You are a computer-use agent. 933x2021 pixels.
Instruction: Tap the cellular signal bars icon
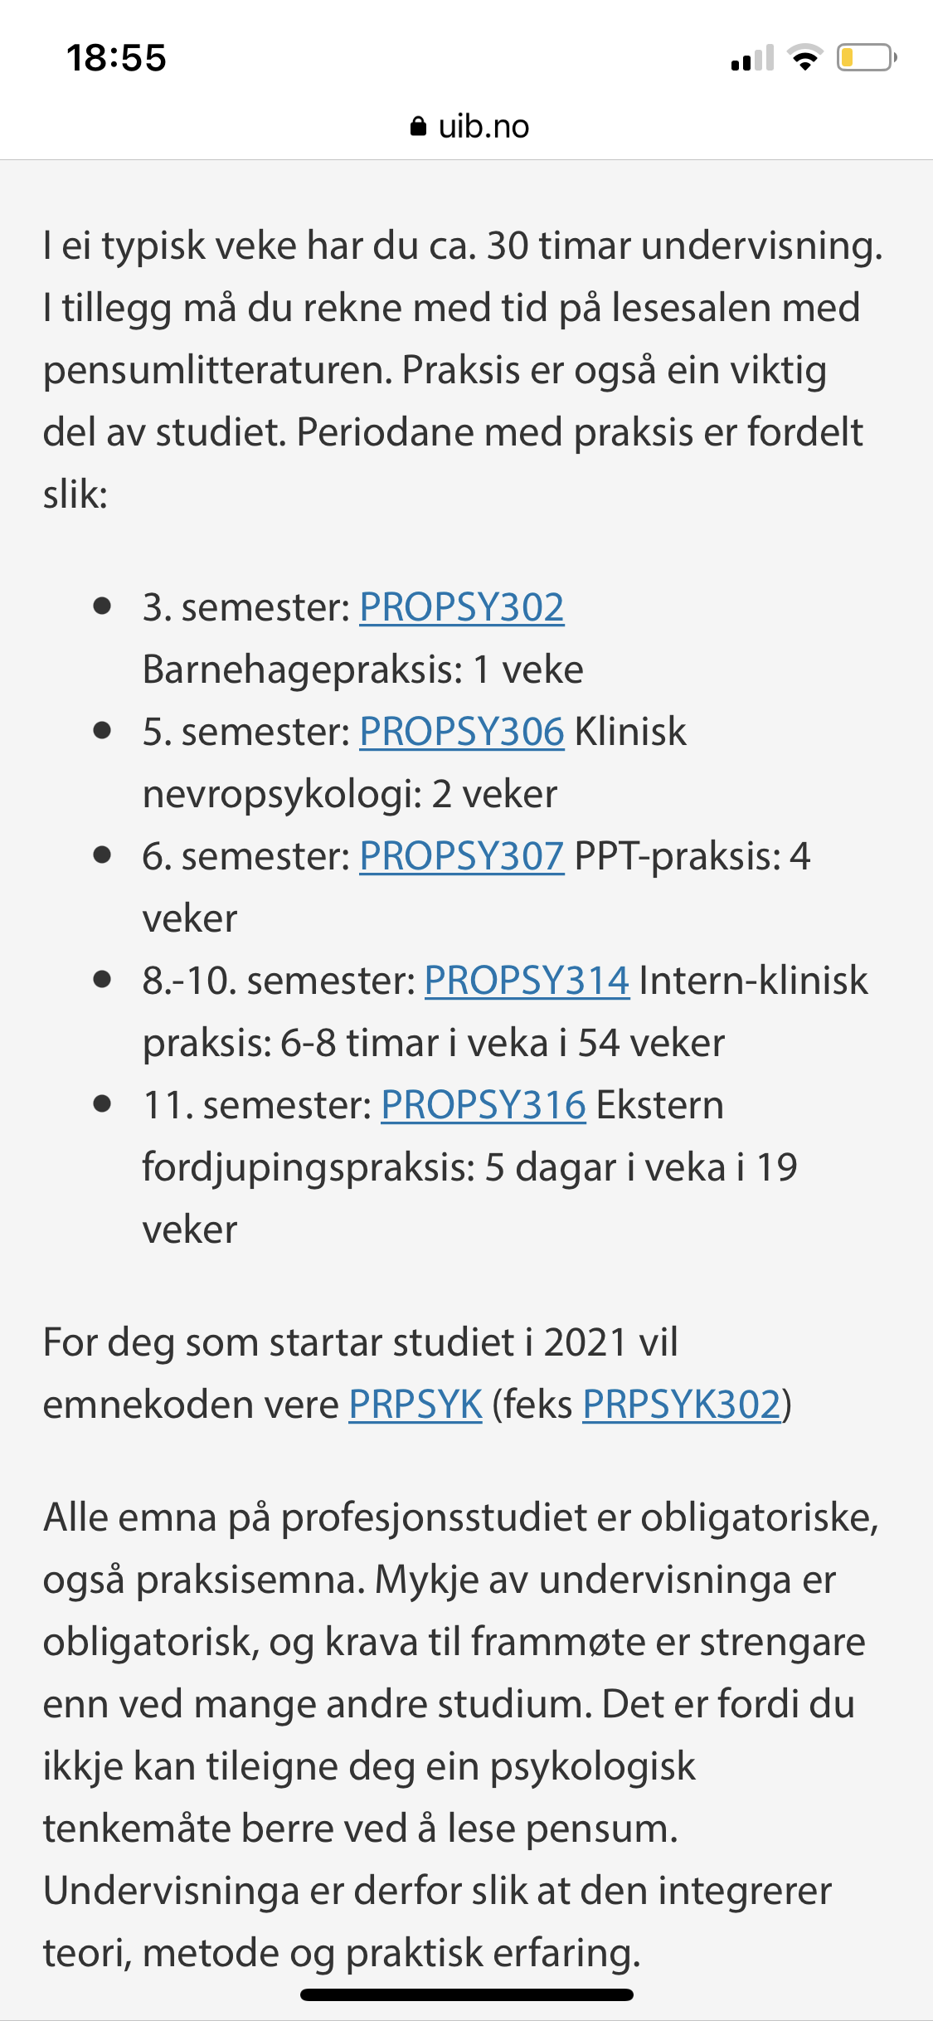pyautogui.click(x=752, y=58)
